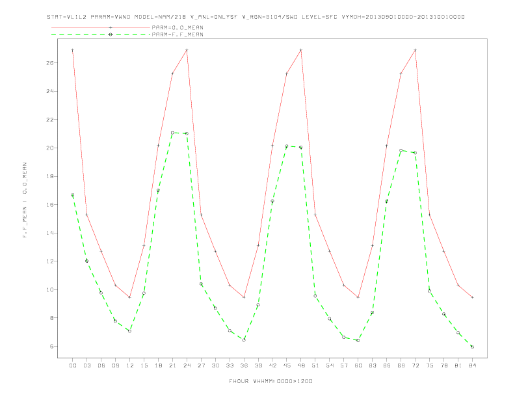Image resolution: width=515 pixels, height=398 pixels.
Task: Click the x-axis tick label 63
Action: click(373, 365)
